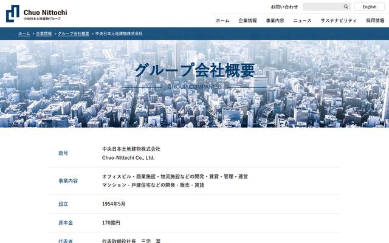Open the 事業内容 navigation menu item
Viewport: 389px width, 243px height.
pyautogui.click(x=275, y=21)
